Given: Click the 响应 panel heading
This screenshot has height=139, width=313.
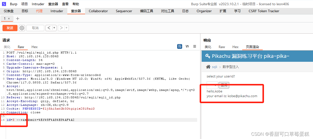Looking at the screenshot, I should click(x=207, y=40).
